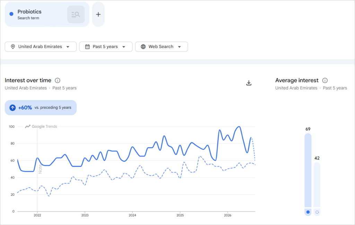Click the calendar icon in date filter
355x225 pixels.
tap(87, 47)
